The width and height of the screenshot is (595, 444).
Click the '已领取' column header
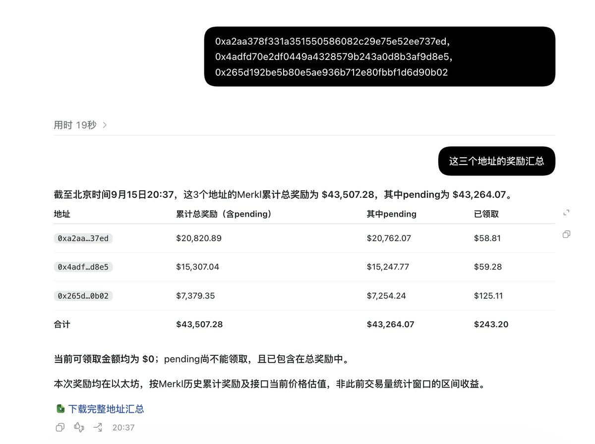[486, 214]
